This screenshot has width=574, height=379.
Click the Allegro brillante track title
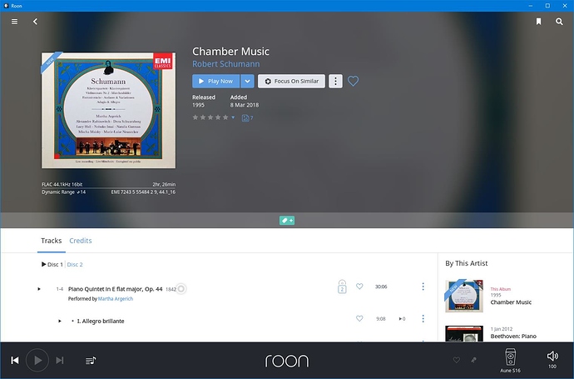(x=101, y=321)
